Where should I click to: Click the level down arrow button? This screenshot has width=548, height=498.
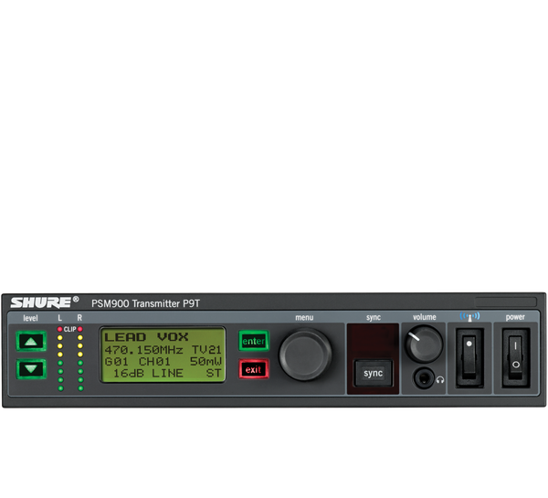31,369
